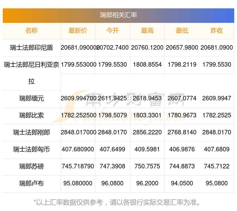This screenshot has width=237, height=211.
Task: Open the 瑞士法郎尼日利亚奈拉 row label
Action: pyautogui.click(x=32, y=65)
